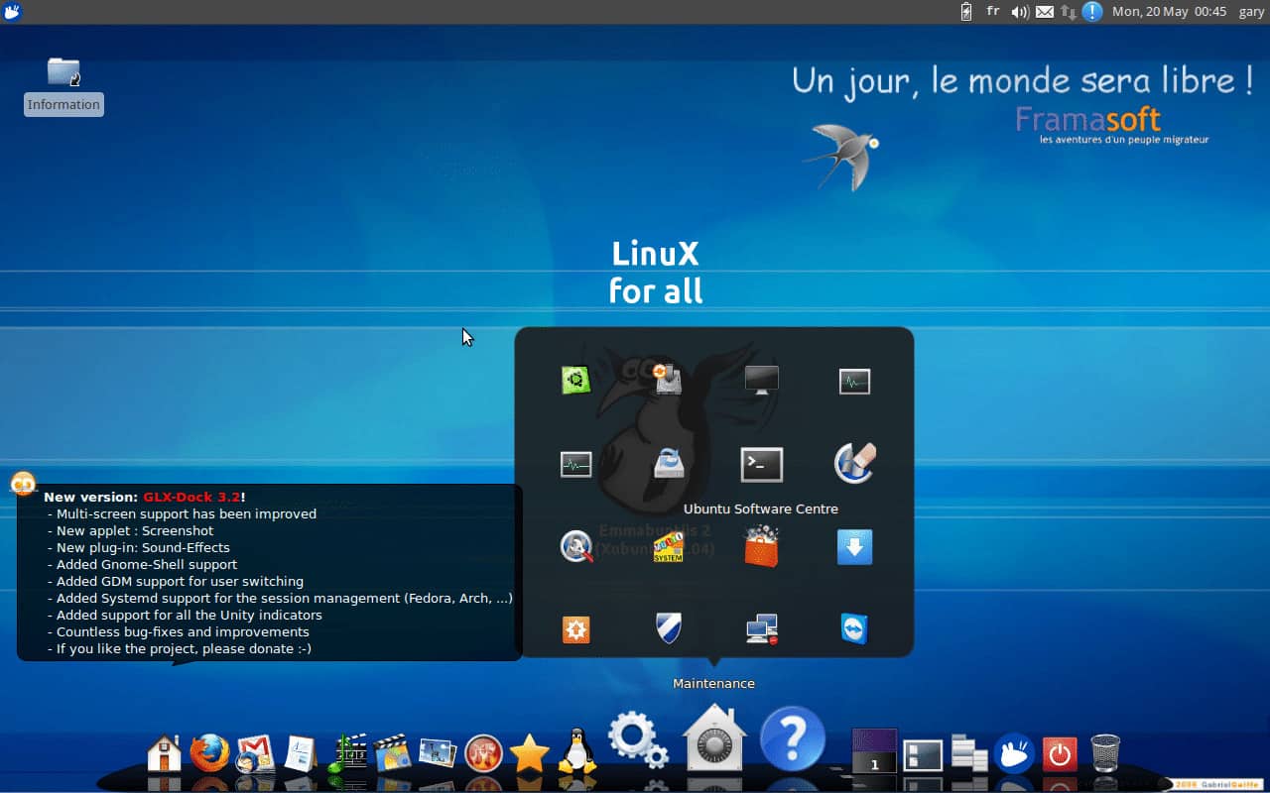Open the blue question mark help icon
The image size is (1270, 793).
[793, 739]
